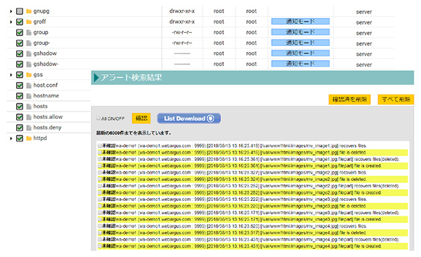Click the host.conf file name
This screenshot has height=257, width=421.
click(x=46, y=85)
